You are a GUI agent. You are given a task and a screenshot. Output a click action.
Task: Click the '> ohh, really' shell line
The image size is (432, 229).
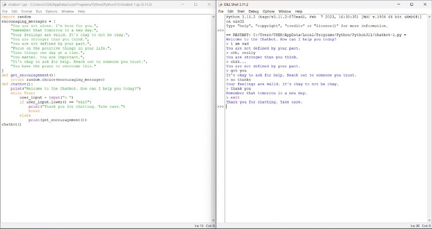(241, 53)
